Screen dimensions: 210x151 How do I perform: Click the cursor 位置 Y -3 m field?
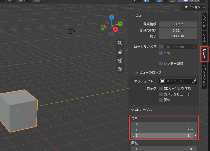pyautogui.click(x=164, y=130)
